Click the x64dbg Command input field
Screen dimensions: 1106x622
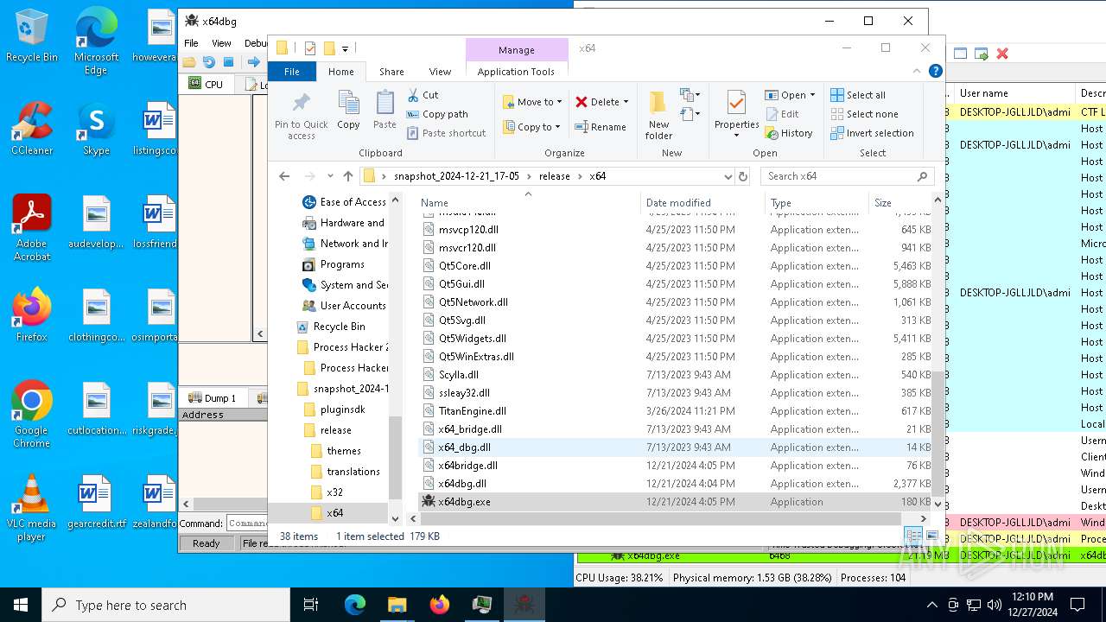click(247, 524)
